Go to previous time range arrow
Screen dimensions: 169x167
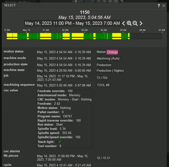(x=123, y=23)
